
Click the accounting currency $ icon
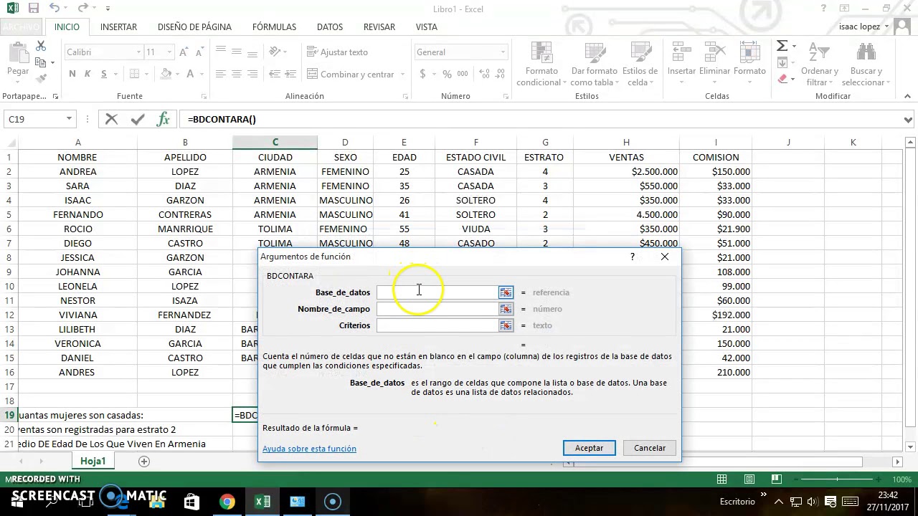(422, 75)
